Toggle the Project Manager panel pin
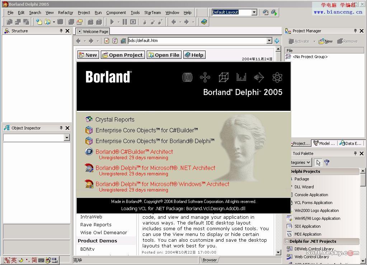 pyautogui.click(x=355, y=30)
